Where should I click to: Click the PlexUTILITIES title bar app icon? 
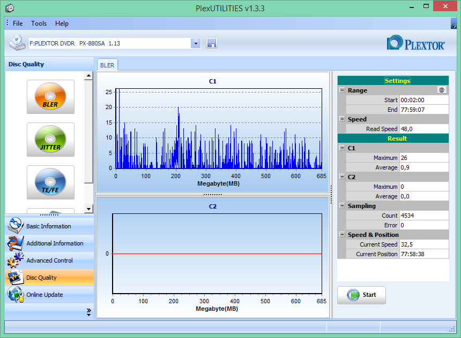coord(10,8)
